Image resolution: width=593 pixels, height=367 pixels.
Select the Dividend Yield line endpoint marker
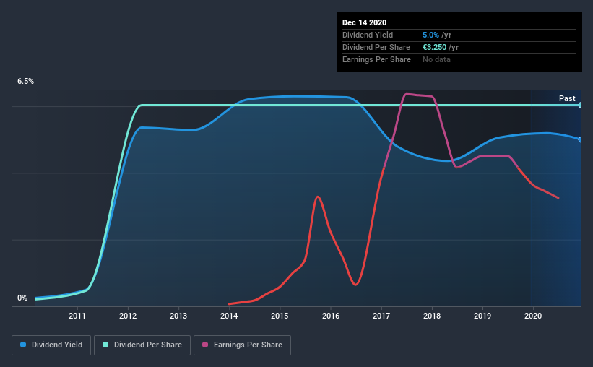pos(580,139)
